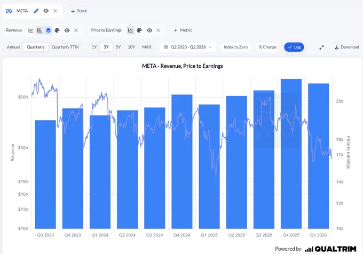Click calendar icon in date range selector
The height and width of the screenshot is (254, 363).
[x=166, y=47]
